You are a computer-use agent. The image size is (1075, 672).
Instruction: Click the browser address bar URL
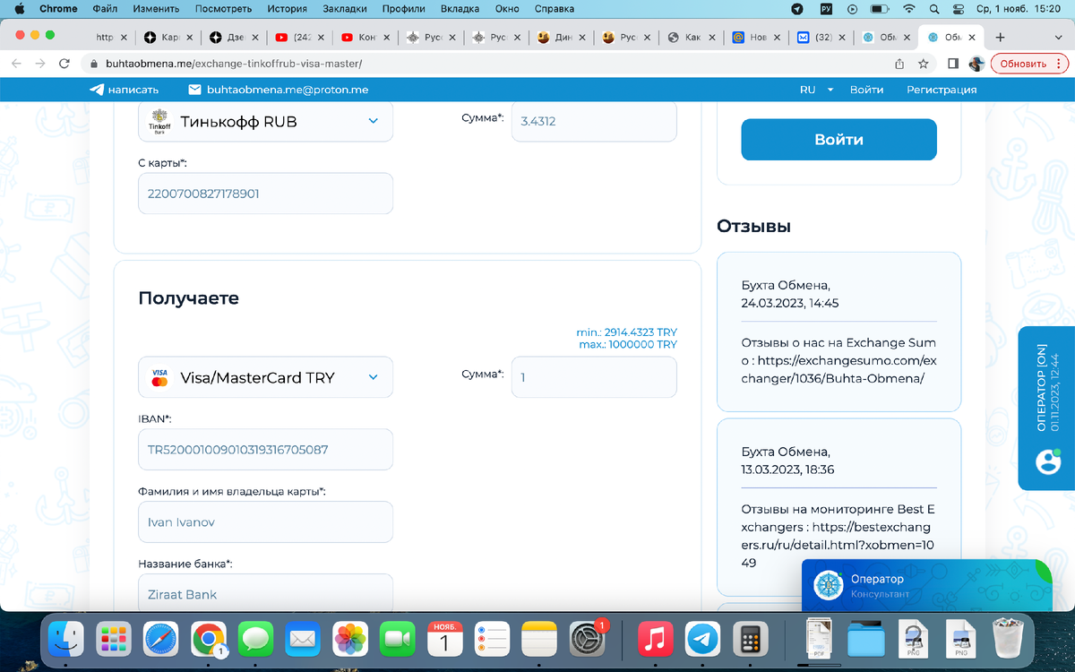pyautogui.click(x=234, y=64)
